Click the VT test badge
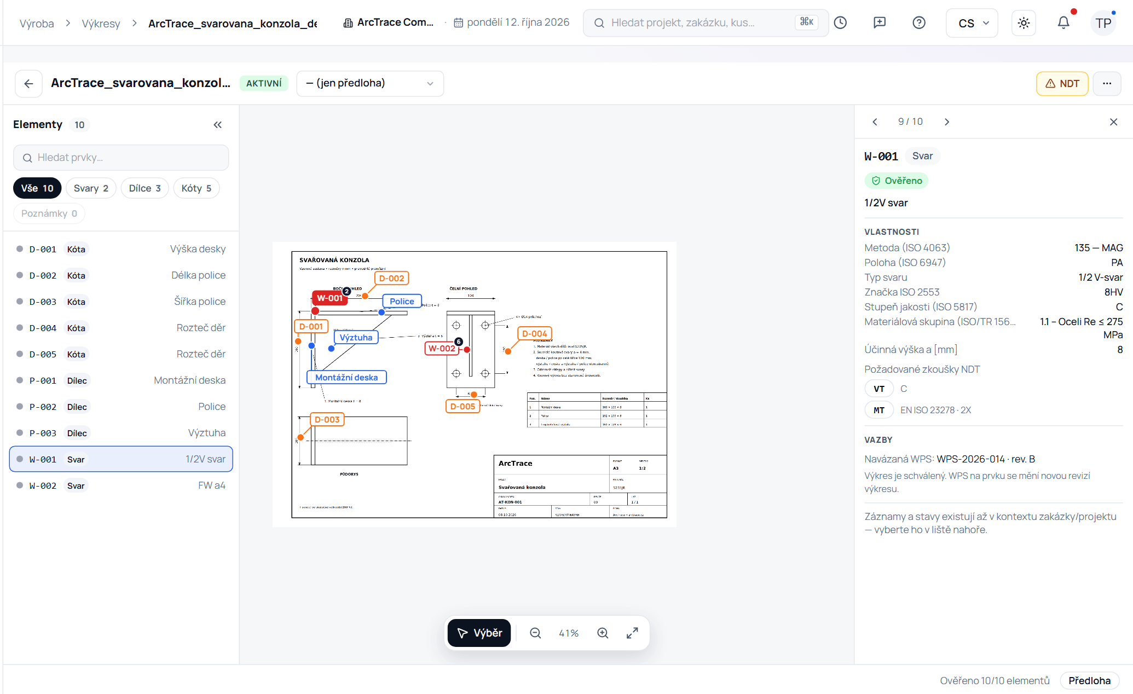The image size is (1133, 694). [x=879, y=389]
